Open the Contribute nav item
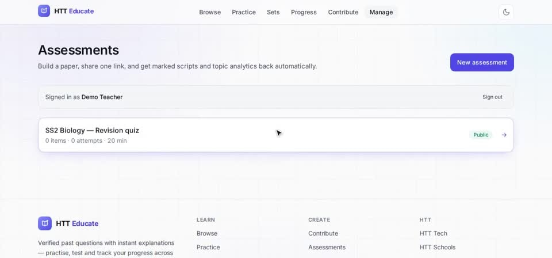Viewport: 552px width, 258px height. pos(343,12)
